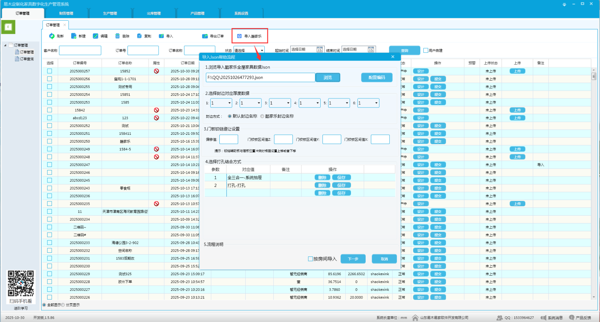Open the 系统消息 speaker icon in status bar
This screenshot has height=322, width=600.
[543, 318]
